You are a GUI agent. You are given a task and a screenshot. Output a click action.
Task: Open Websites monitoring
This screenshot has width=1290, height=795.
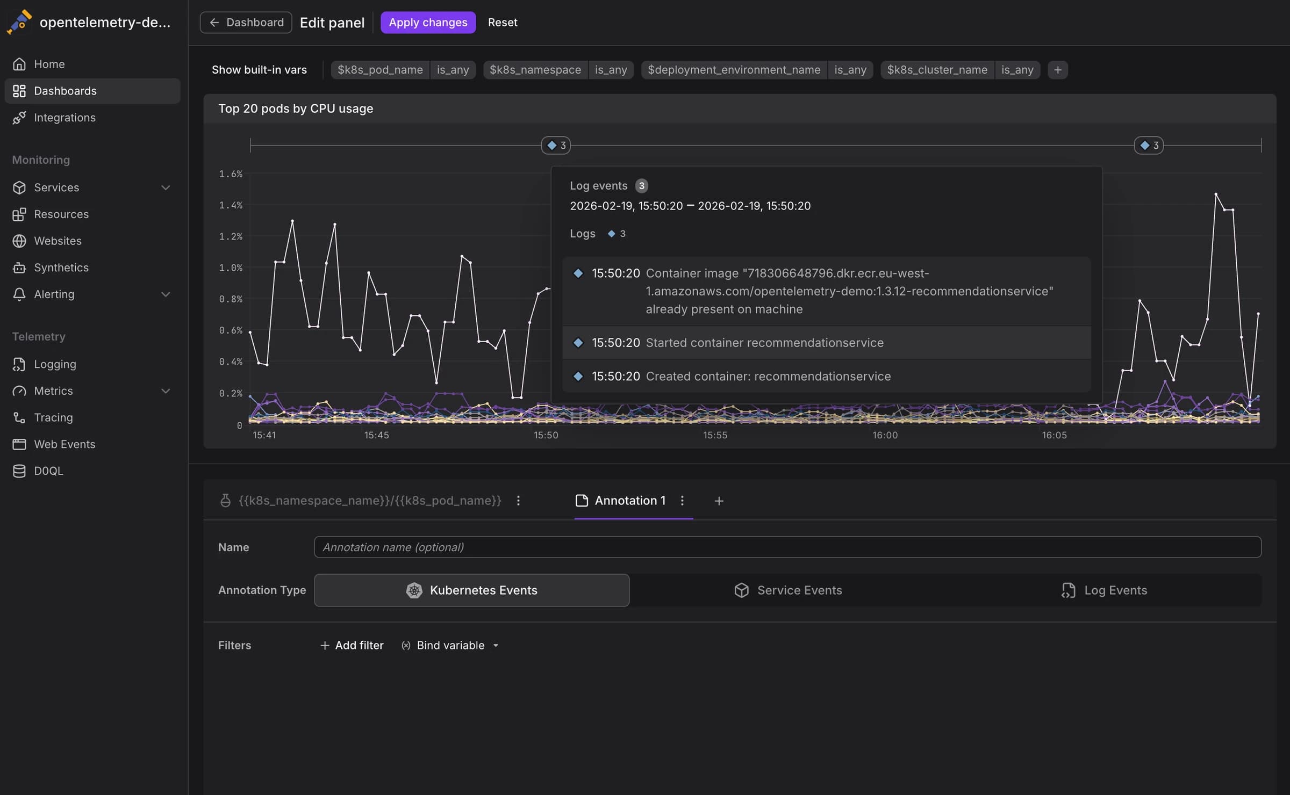92,241
